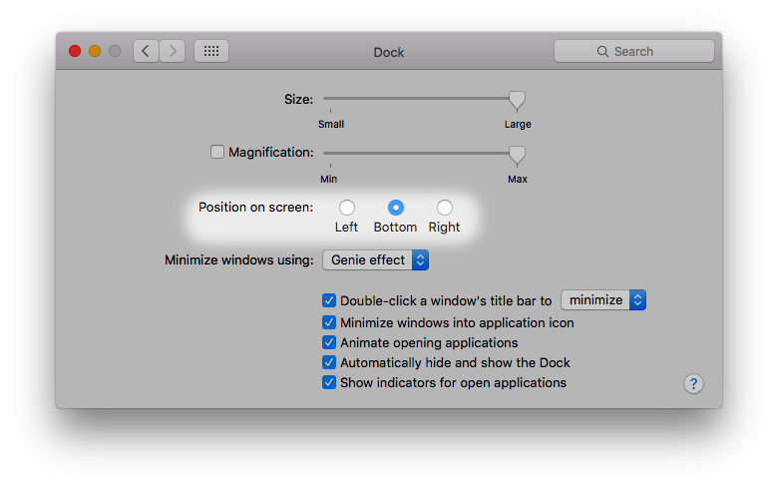Toggle Animate opening applications checkbox

click(x=329, y=342)
